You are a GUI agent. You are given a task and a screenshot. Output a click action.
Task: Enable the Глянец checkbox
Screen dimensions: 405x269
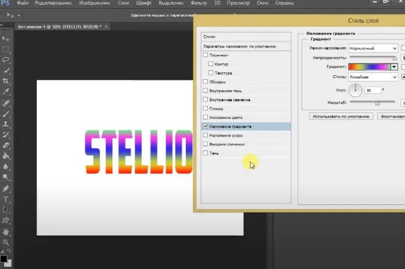(205, 108)
